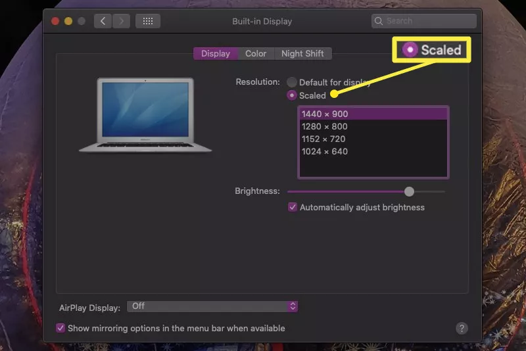Choose 1280 × 800 resolution
This screenshot has width=526, height=351.
click(x=373, y=127)
